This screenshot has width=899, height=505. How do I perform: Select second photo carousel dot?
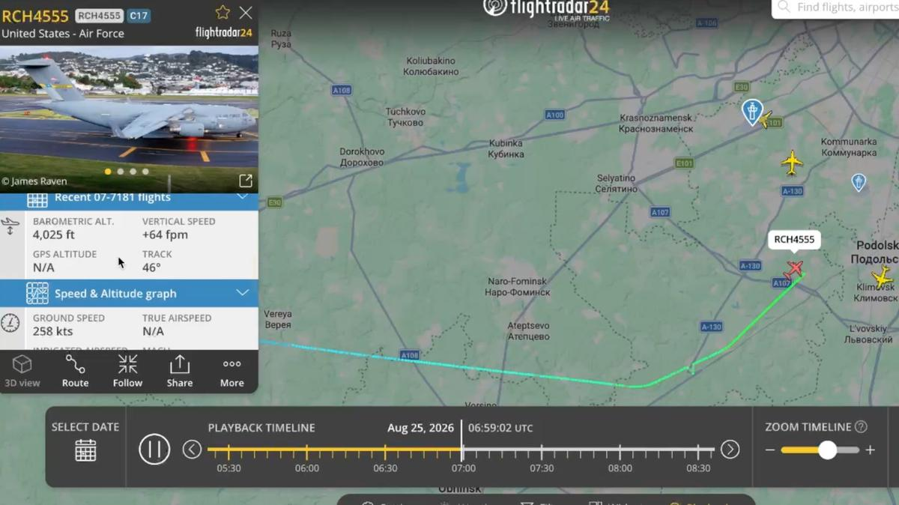120,172
